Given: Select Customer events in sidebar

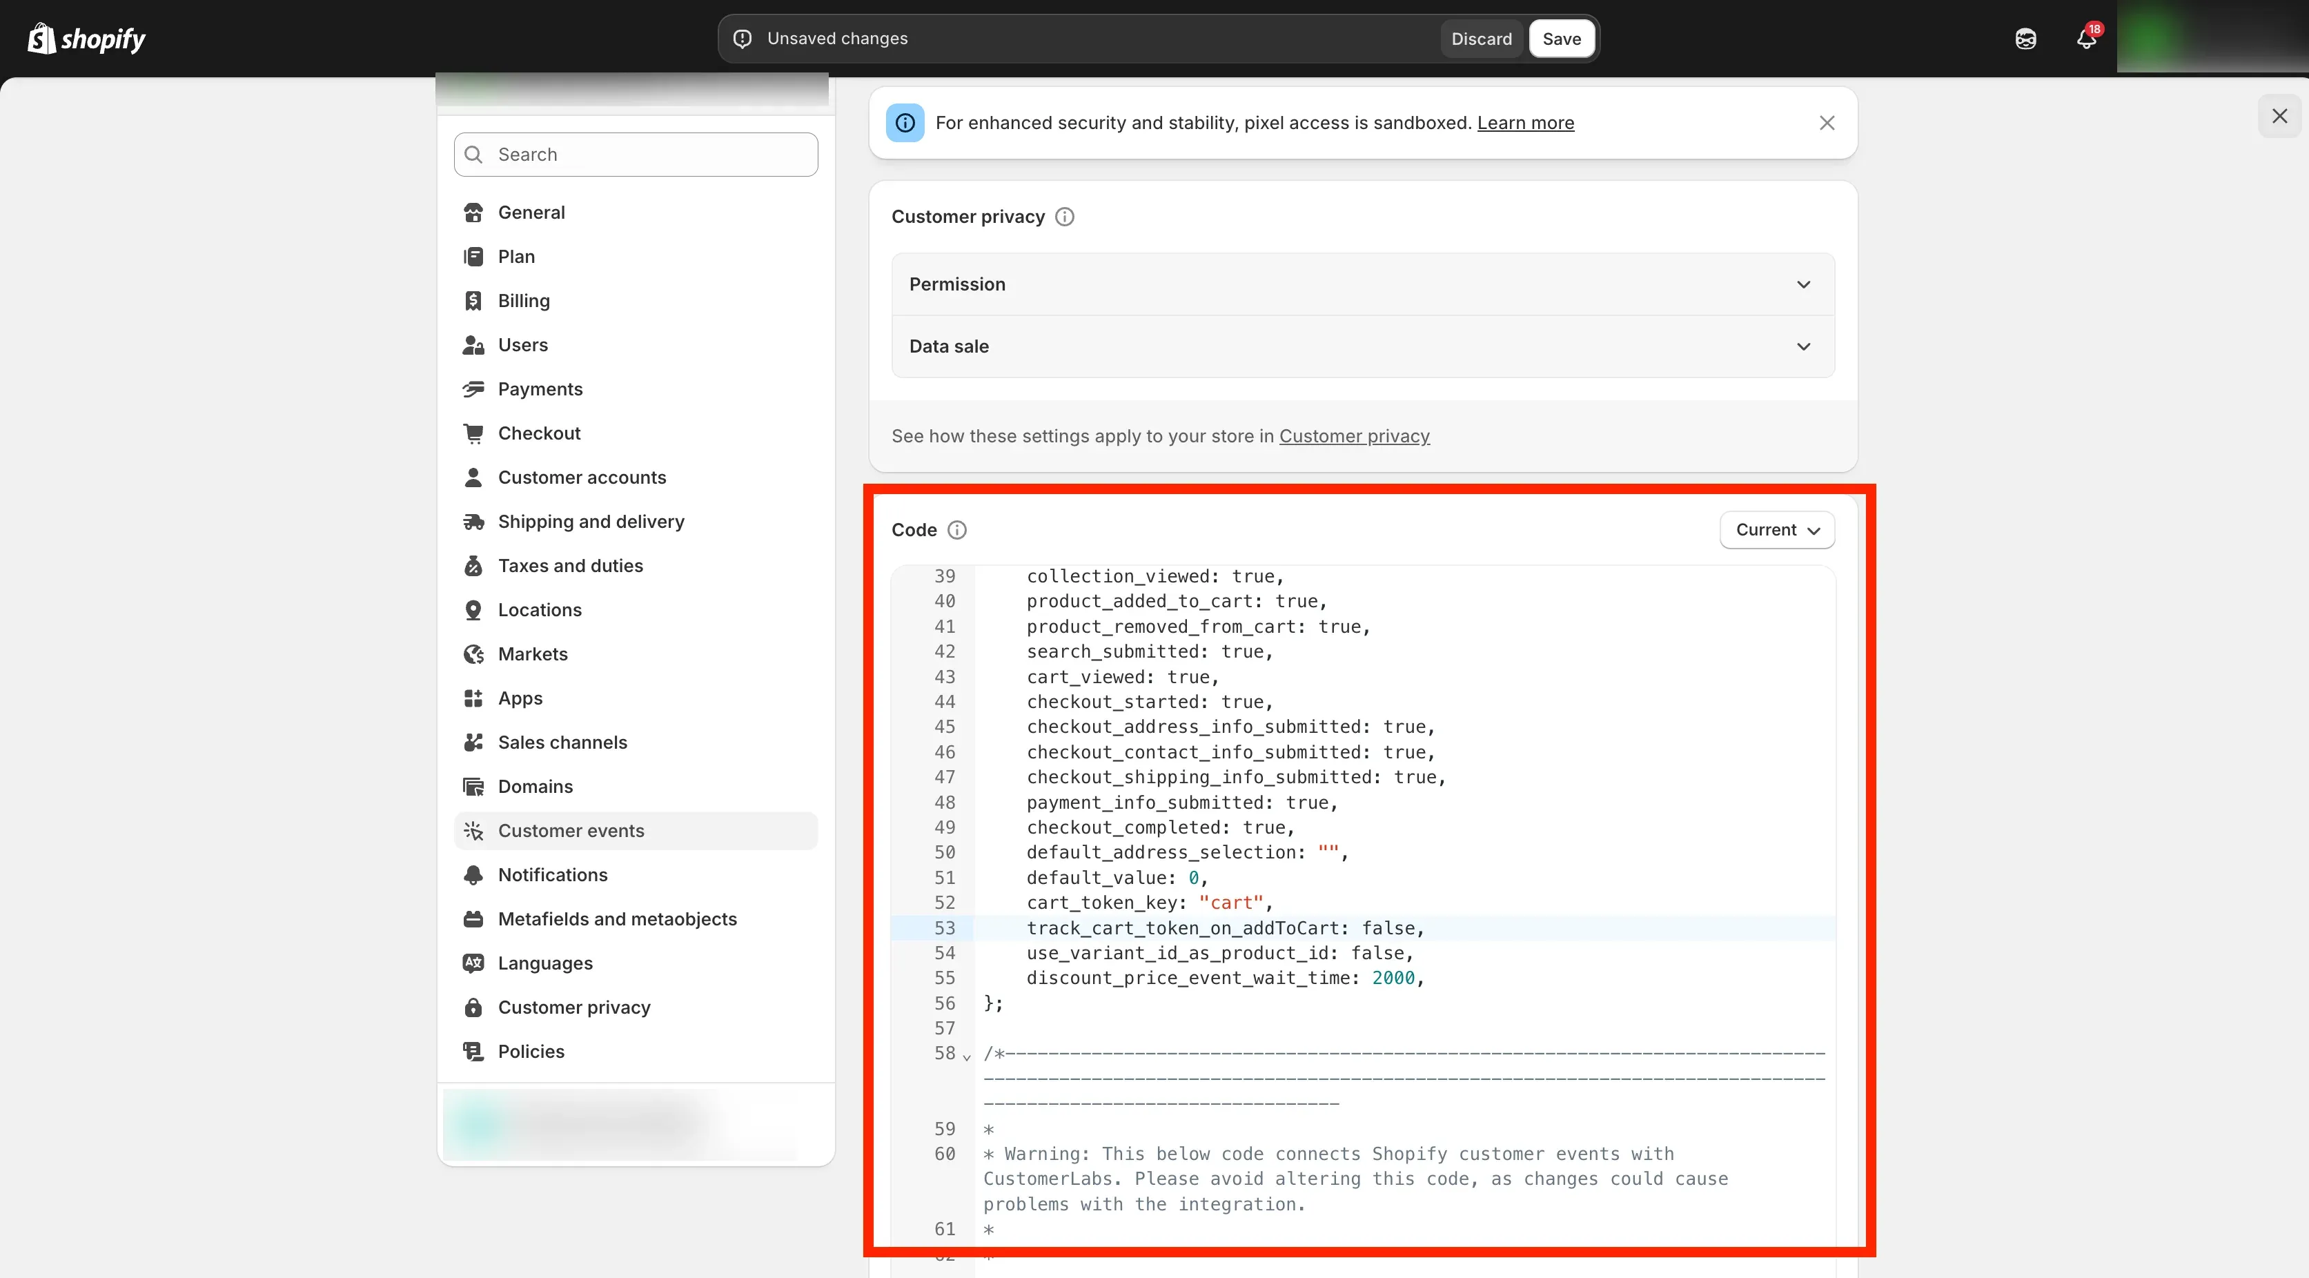Looking at the screenshot, I should (636, 831).
